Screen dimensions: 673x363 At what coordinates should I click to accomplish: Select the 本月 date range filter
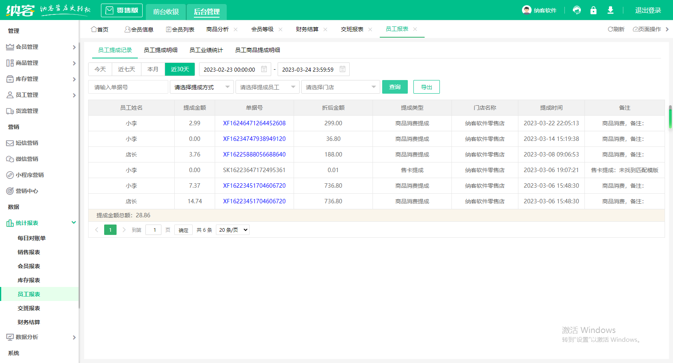(153, 69)
